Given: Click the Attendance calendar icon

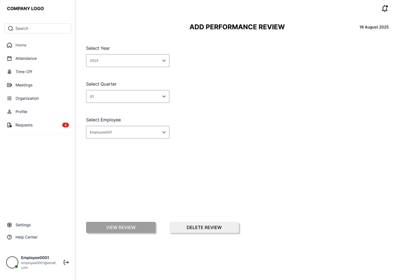Looking at the screenshot, I should point(9,59).
